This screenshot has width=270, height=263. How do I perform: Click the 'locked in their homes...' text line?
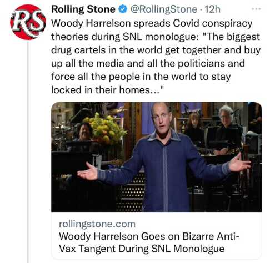108,90
